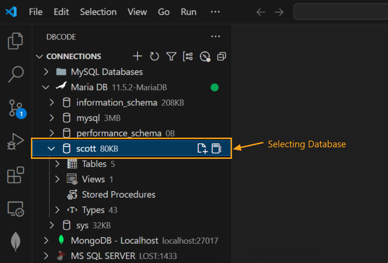Select the Stored Procedures entry
Screen dimensions: 388x263
(x=118, y=194)
